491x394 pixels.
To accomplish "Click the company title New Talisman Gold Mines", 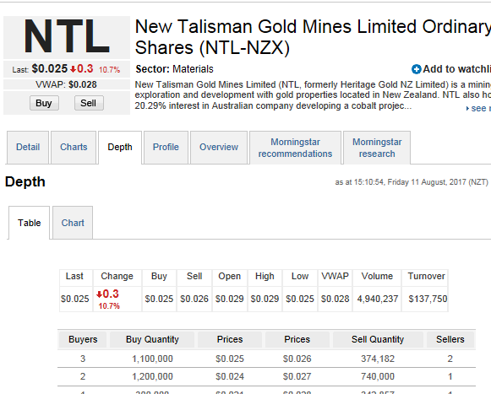I will 314,37.
